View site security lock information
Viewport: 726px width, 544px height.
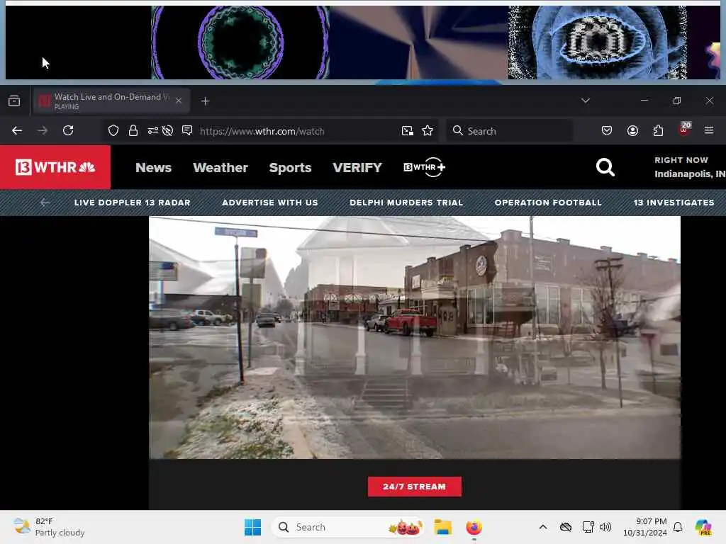point(133,131)
